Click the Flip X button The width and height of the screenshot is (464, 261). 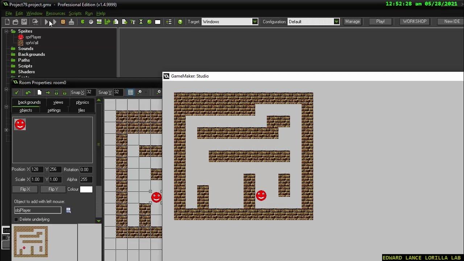[25, 189]
